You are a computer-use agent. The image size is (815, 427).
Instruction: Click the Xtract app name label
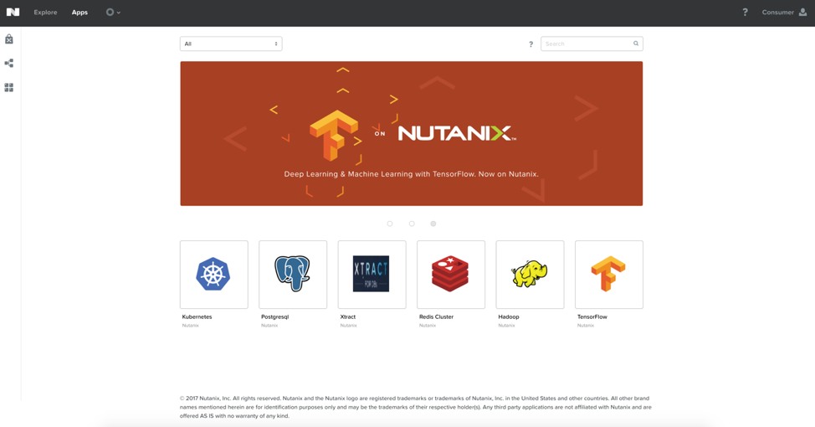(x=348, y=316)
